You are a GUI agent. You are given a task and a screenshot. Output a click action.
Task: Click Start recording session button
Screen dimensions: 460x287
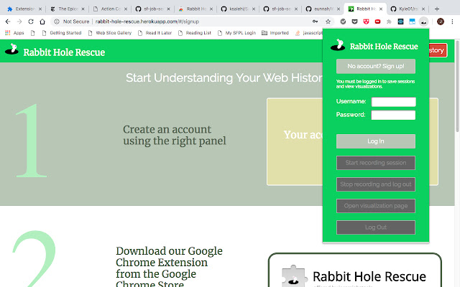pyautogui.click(x=376, y=163)
